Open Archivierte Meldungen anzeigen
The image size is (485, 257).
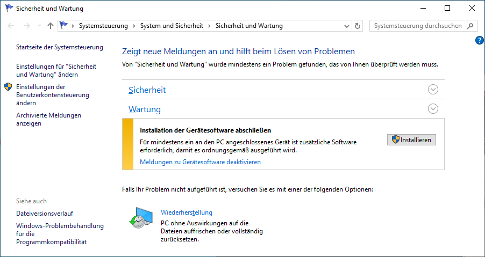click(x=48, y=120)
